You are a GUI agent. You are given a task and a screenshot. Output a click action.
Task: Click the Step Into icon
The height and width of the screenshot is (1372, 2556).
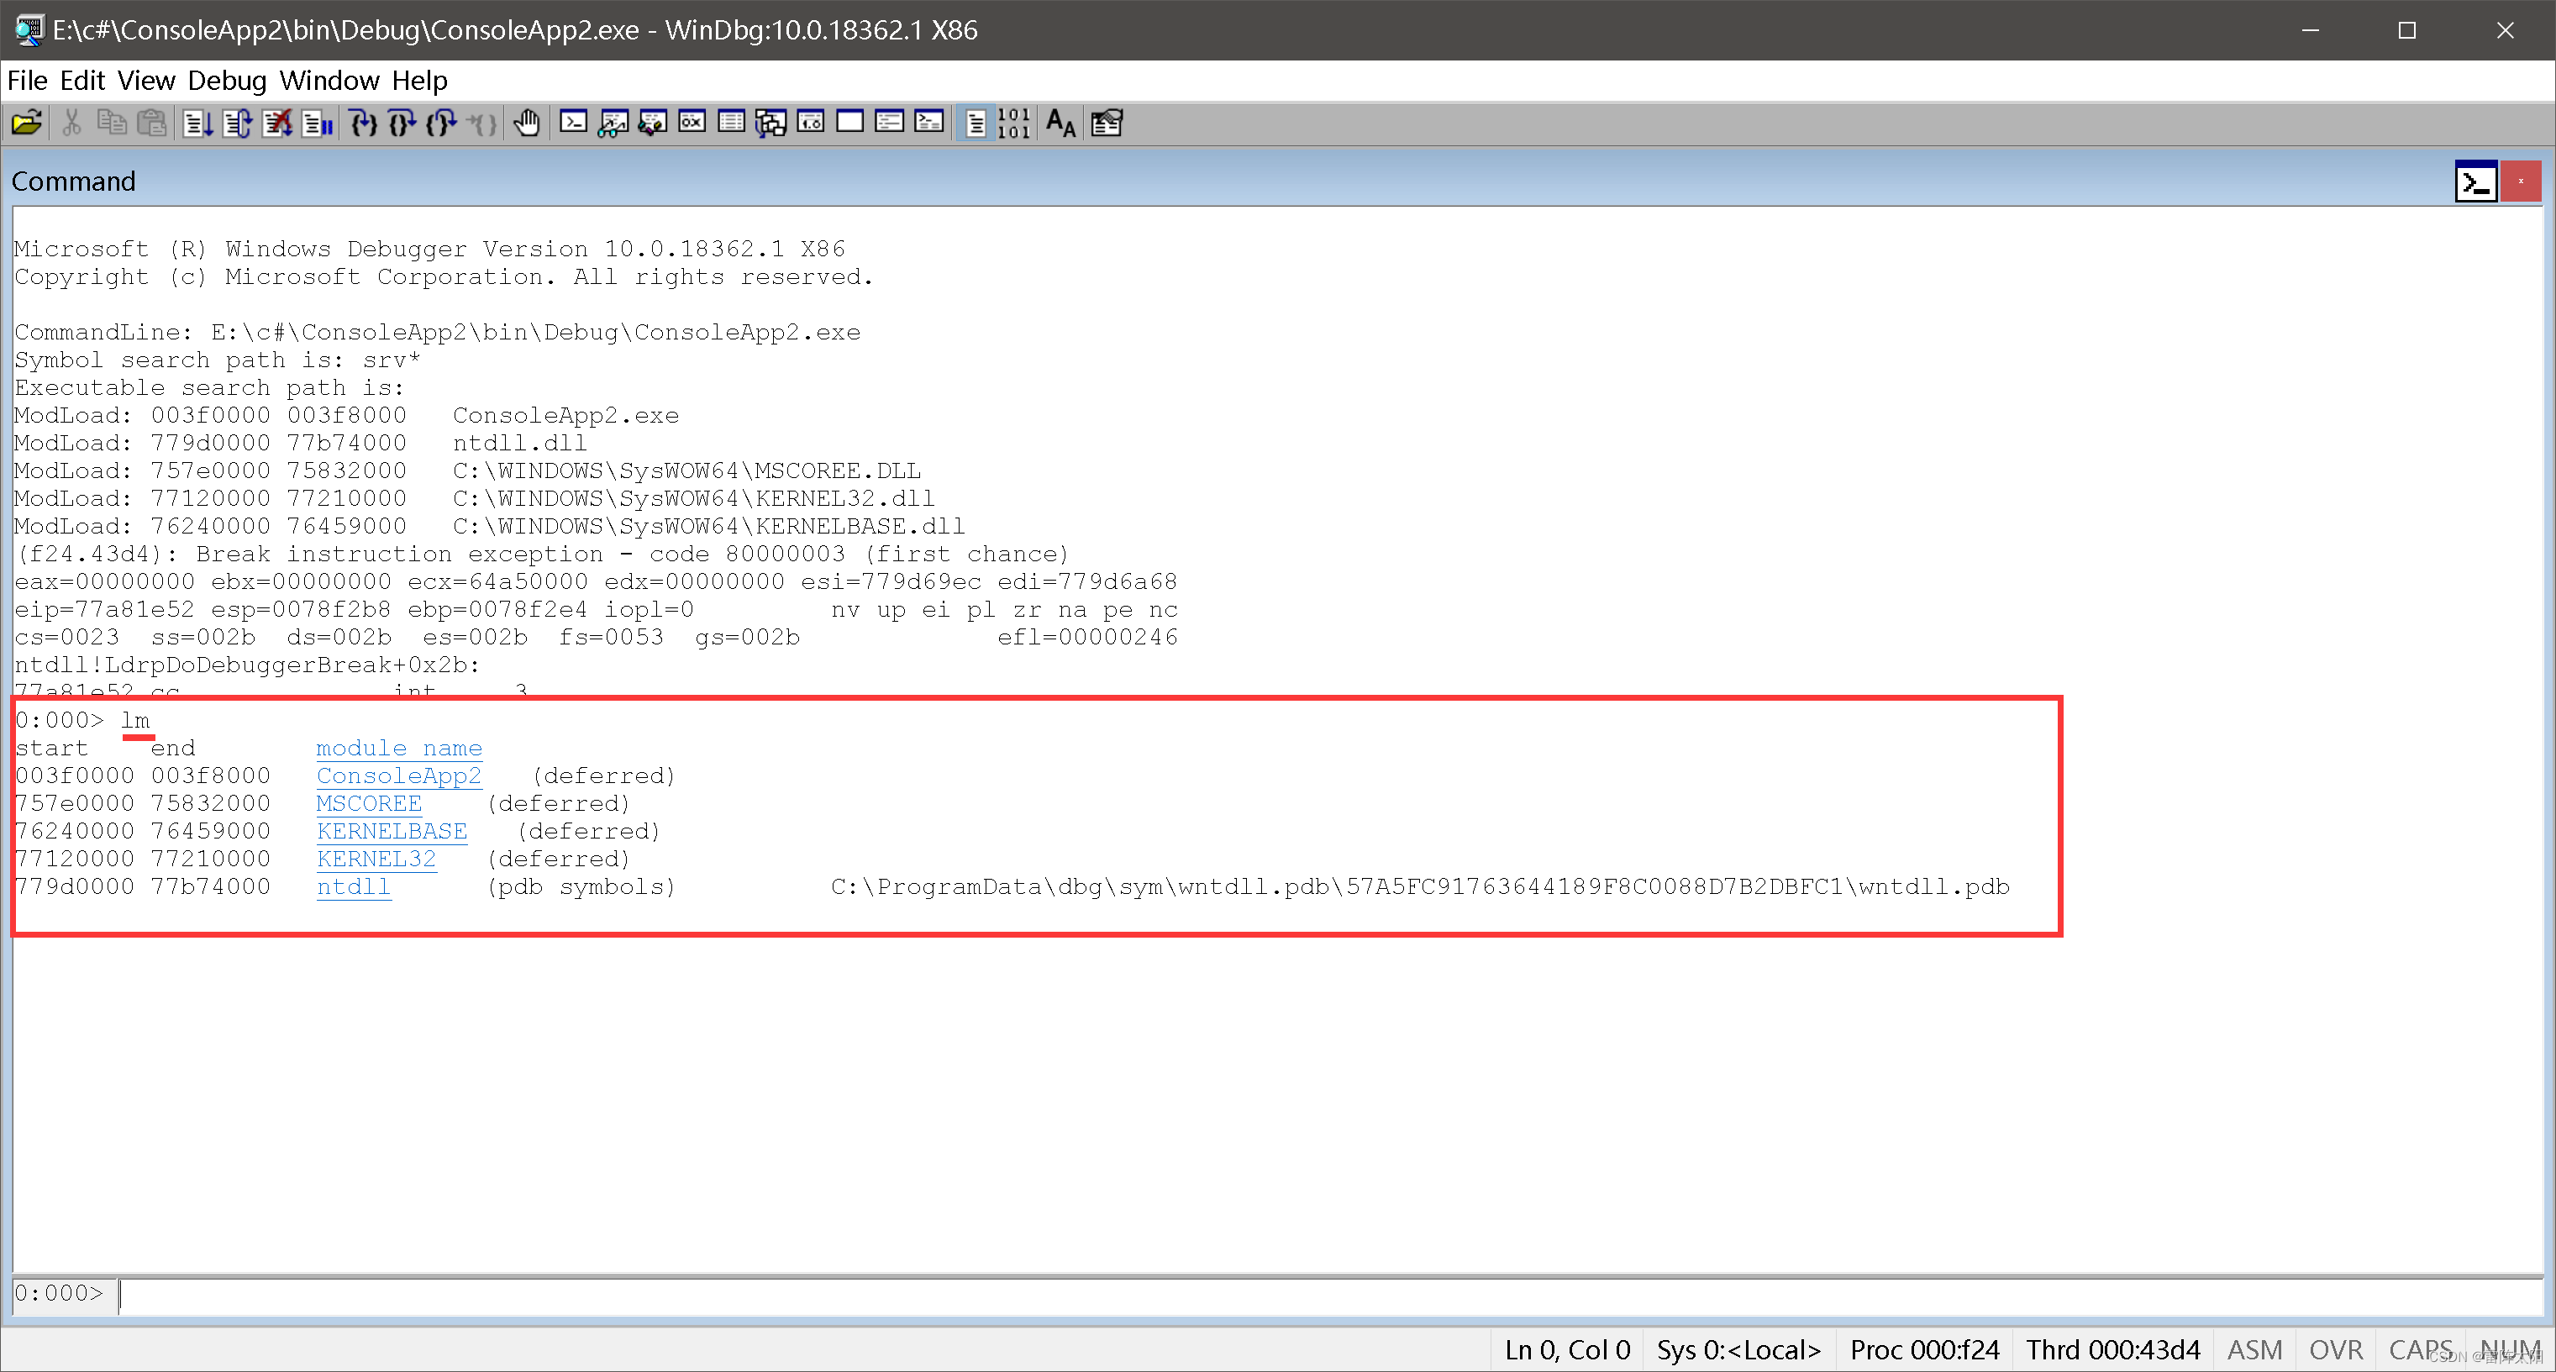363,122
